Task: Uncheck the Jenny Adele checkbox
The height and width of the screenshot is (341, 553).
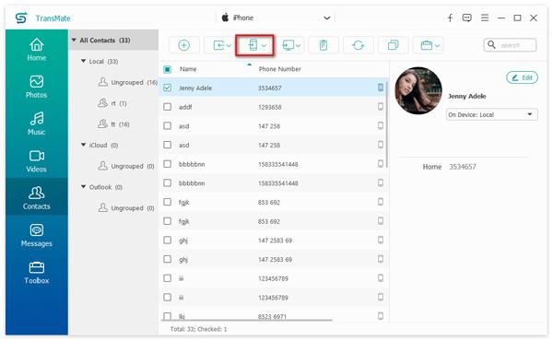Action: point(167,88)
